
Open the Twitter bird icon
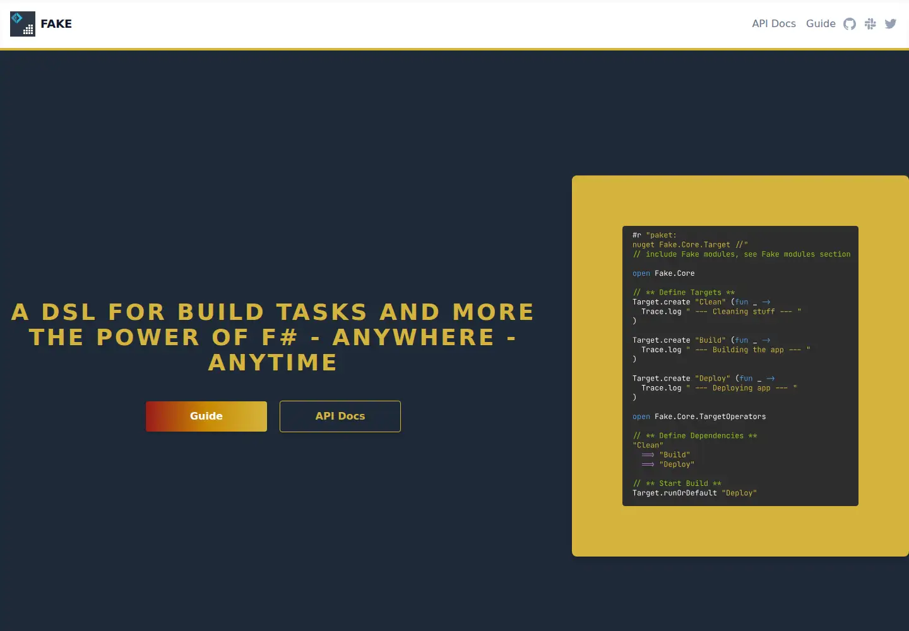(x=891, y=24)
